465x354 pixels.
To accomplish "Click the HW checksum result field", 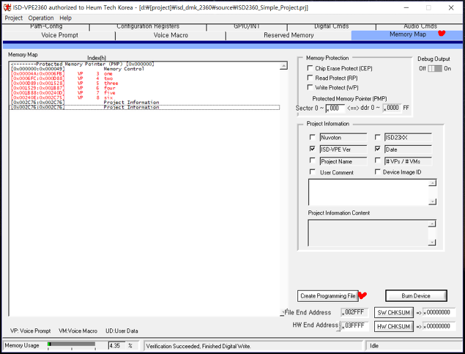I will pyautogui.click(x=439, y=326).
